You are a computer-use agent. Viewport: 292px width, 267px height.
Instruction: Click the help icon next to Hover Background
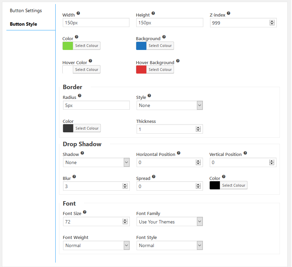(x=178, y=61)
